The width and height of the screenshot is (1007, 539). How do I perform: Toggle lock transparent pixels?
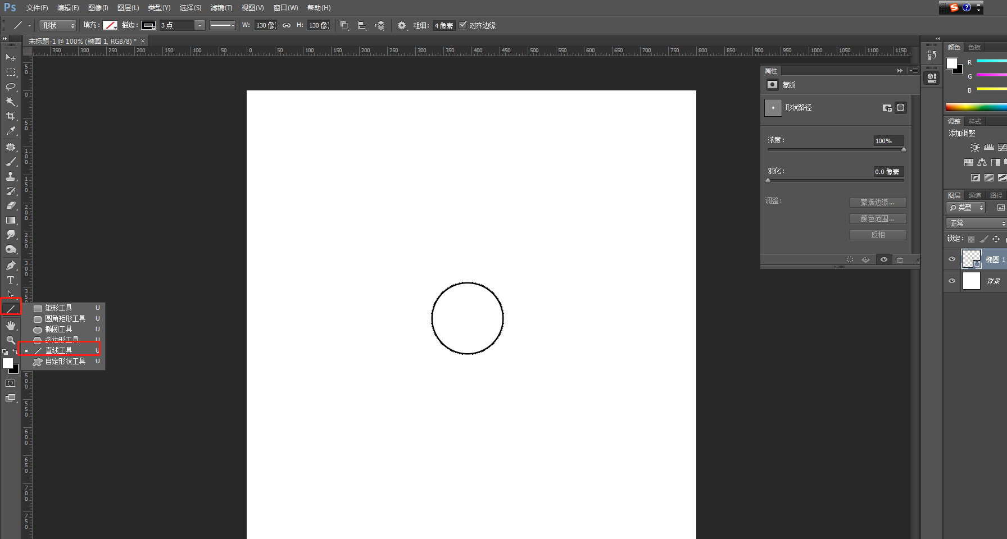tap(971, 239)
